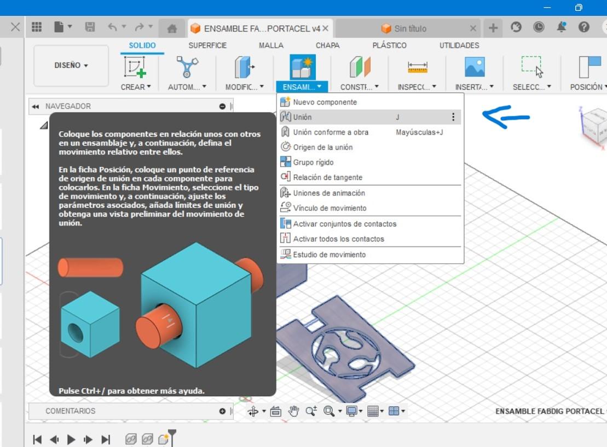Expand the COMENTARIOS panel plus button
The height and width of the screenshot is (447, 607).
click(222, 411)
